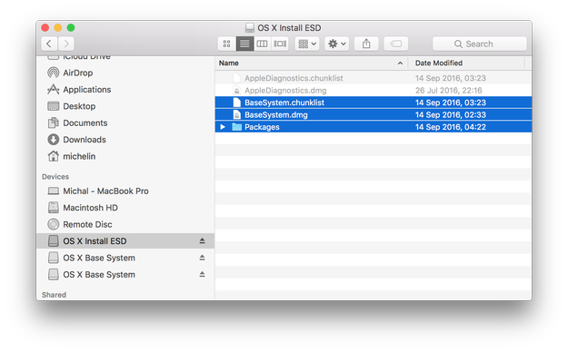Click the date 26 Jul 2016, 22:16
Screen dimensions: 568x352
click(448, 90)
